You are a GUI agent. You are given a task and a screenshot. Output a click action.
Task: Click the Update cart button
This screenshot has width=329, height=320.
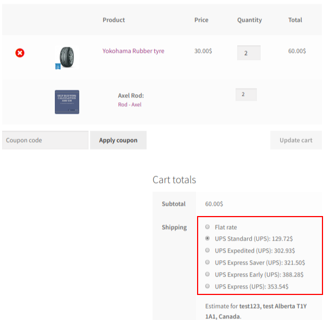point(296,140)
